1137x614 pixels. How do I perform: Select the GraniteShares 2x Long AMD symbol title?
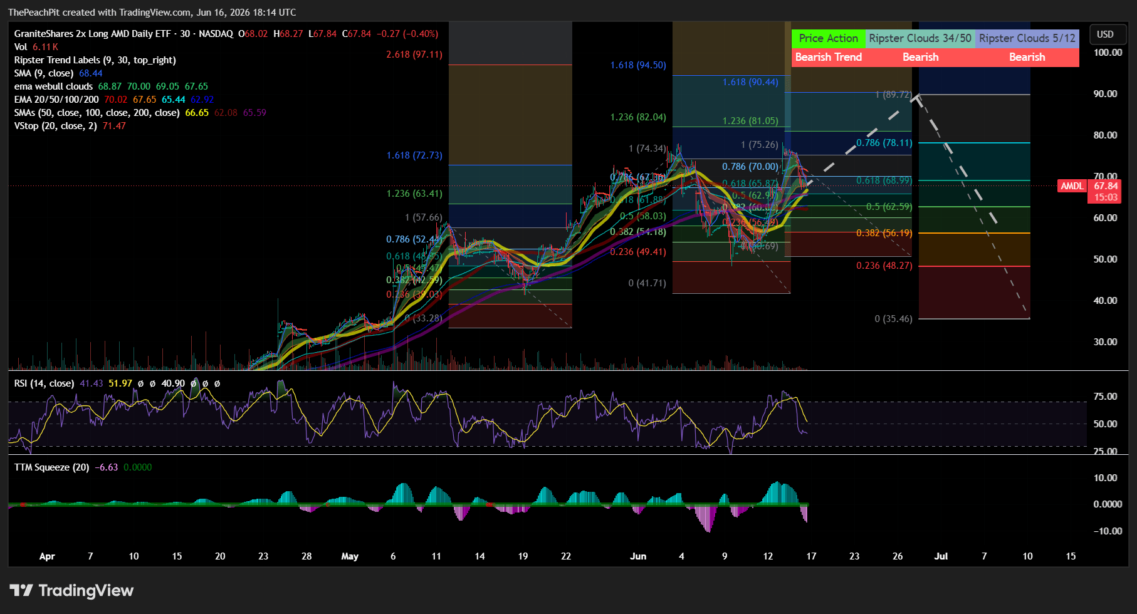123,34
